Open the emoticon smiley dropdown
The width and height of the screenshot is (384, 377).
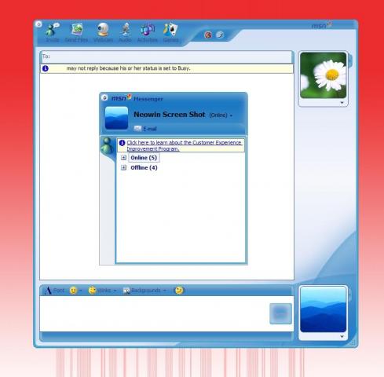click(x=75, y=291)
